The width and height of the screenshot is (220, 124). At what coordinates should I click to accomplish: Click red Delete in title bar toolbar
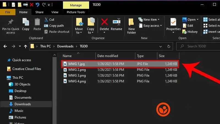pyautogui.click(x=32, y=5)
